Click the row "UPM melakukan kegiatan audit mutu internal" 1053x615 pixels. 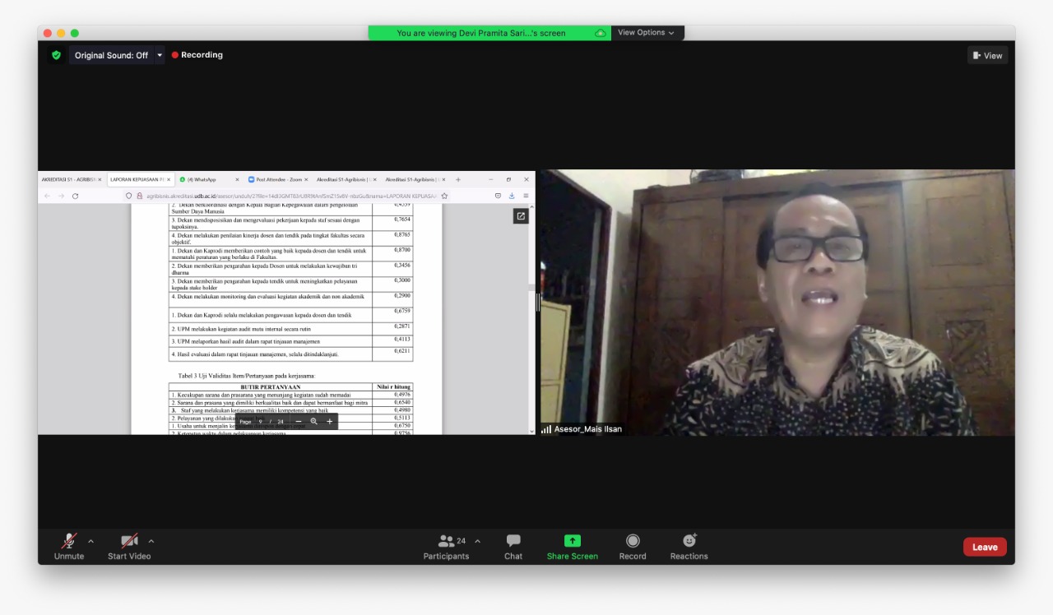pyautogui.click(x=271, y=328)
